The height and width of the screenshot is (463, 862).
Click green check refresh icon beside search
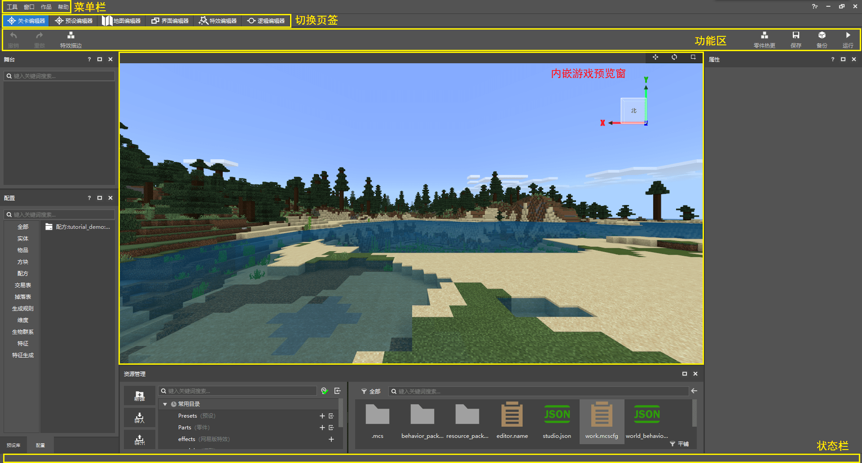[325, 391]
